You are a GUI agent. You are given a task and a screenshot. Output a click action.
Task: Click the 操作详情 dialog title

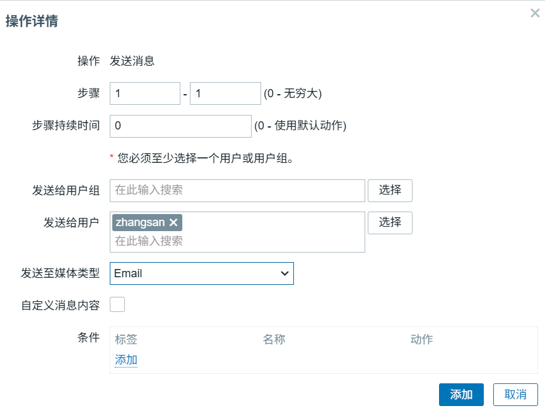(32, 21)
